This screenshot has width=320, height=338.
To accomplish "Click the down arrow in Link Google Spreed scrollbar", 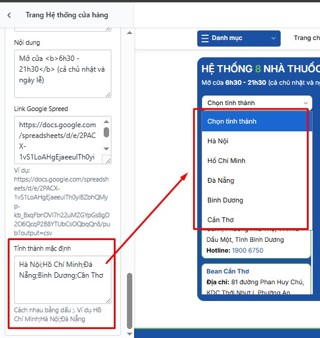I will 106,149.
